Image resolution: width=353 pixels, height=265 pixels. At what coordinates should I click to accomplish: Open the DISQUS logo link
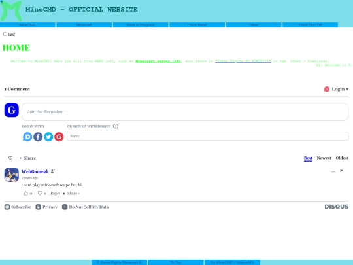coord(337,207)
